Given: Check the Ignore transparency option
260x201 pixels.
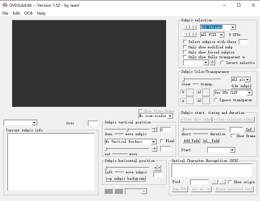Looking at the screenshot, I should pyautogui.click(x=216, y=100).
